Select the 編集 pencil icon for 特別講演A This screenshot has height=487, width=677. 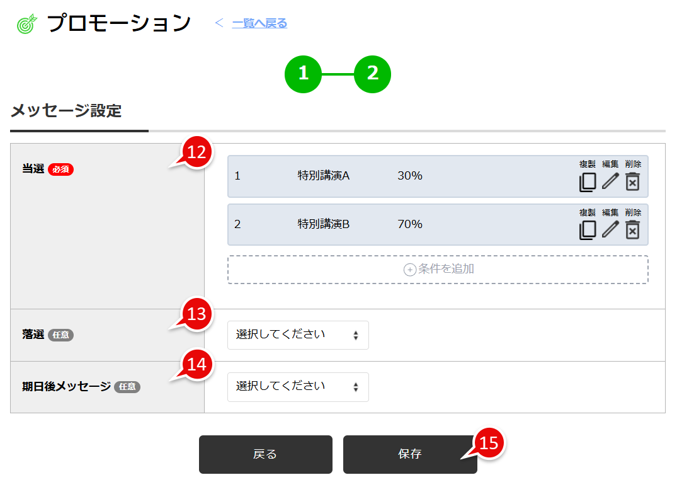point(610,183)
